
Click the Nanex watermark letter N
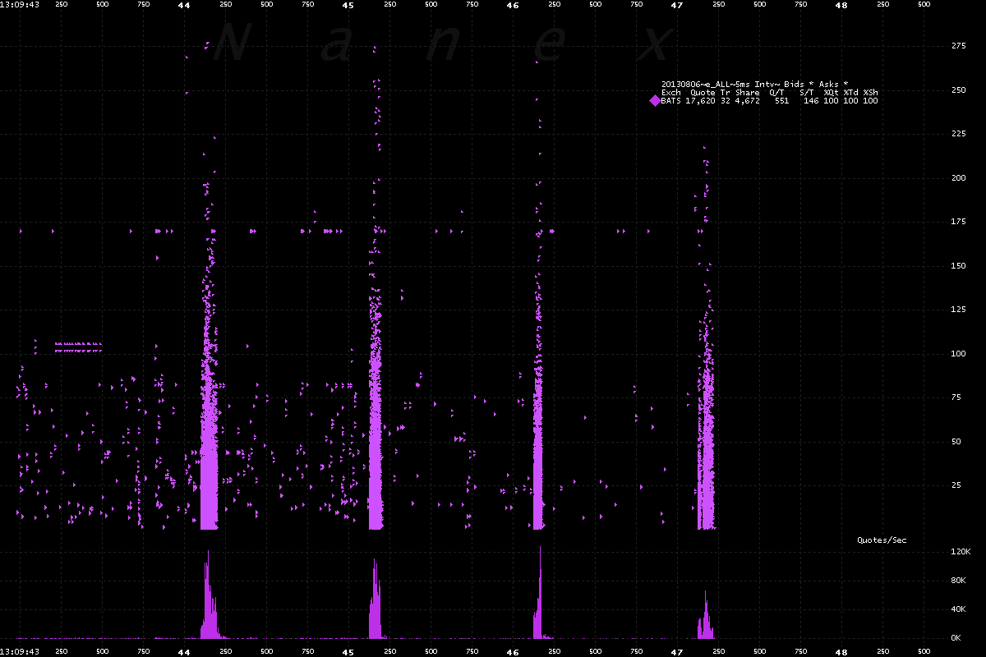(232, 44)
